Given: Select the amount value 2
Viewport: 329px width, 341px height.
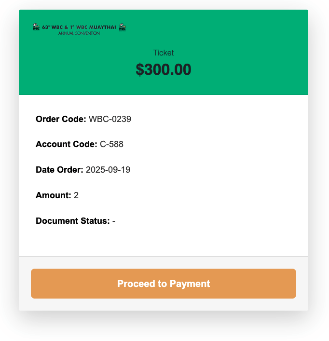Looking at the screenshot, I should [x=76, y=195].
